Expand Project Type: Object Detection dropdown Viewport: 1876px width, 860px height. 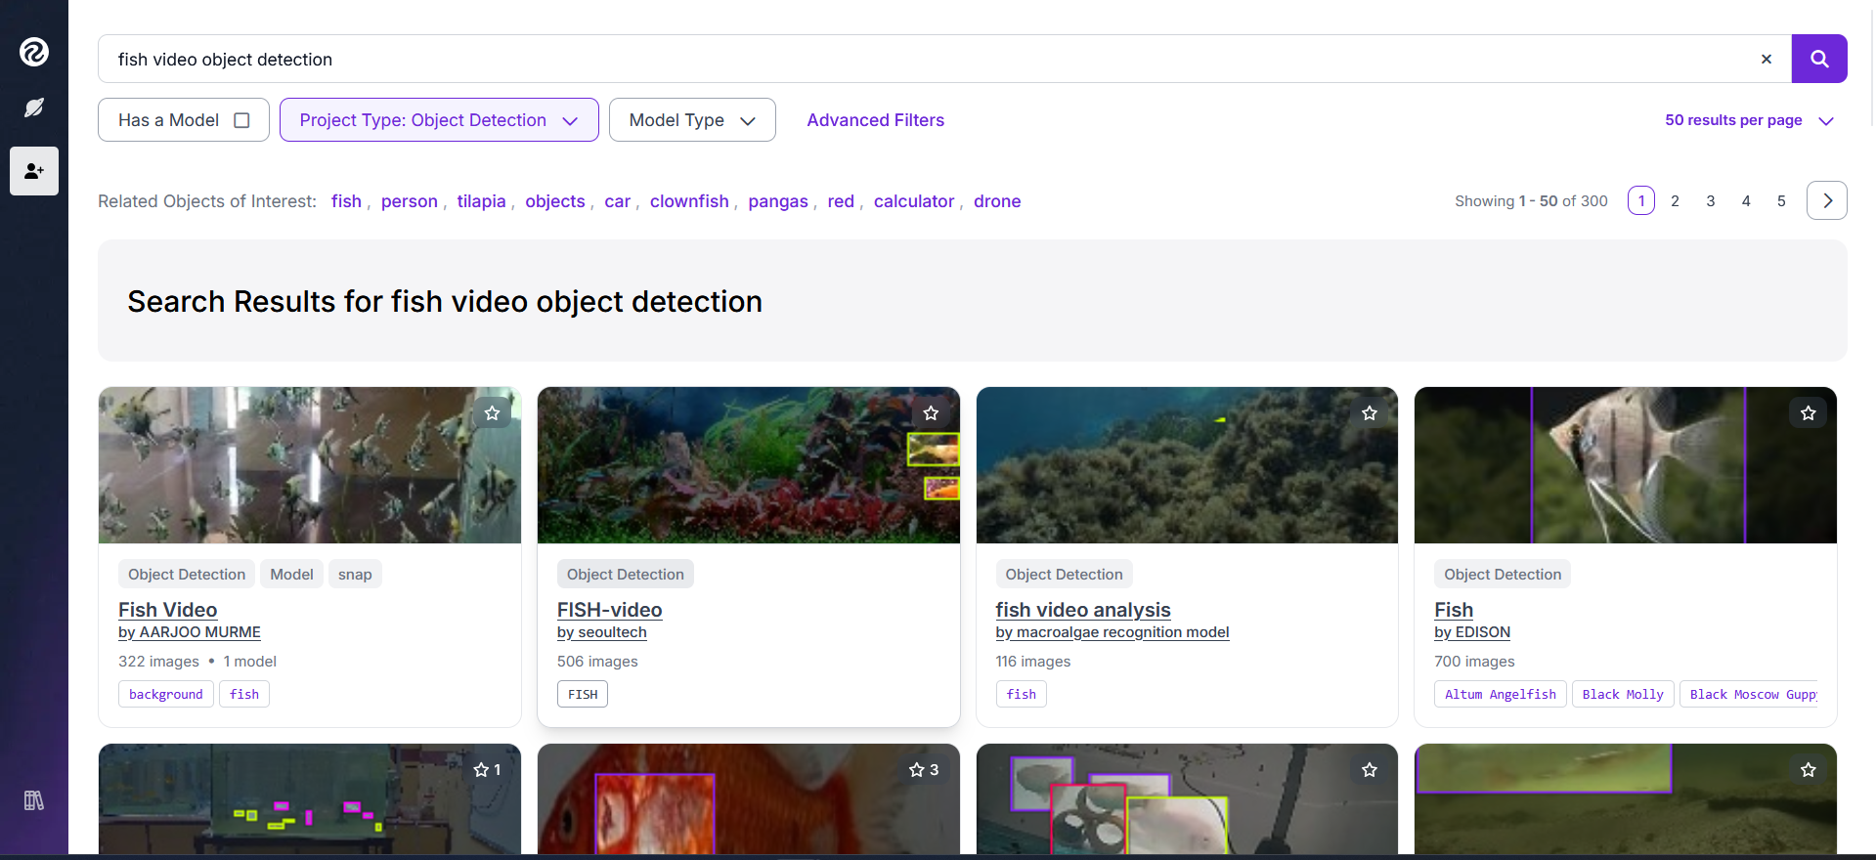coord(439,120)
